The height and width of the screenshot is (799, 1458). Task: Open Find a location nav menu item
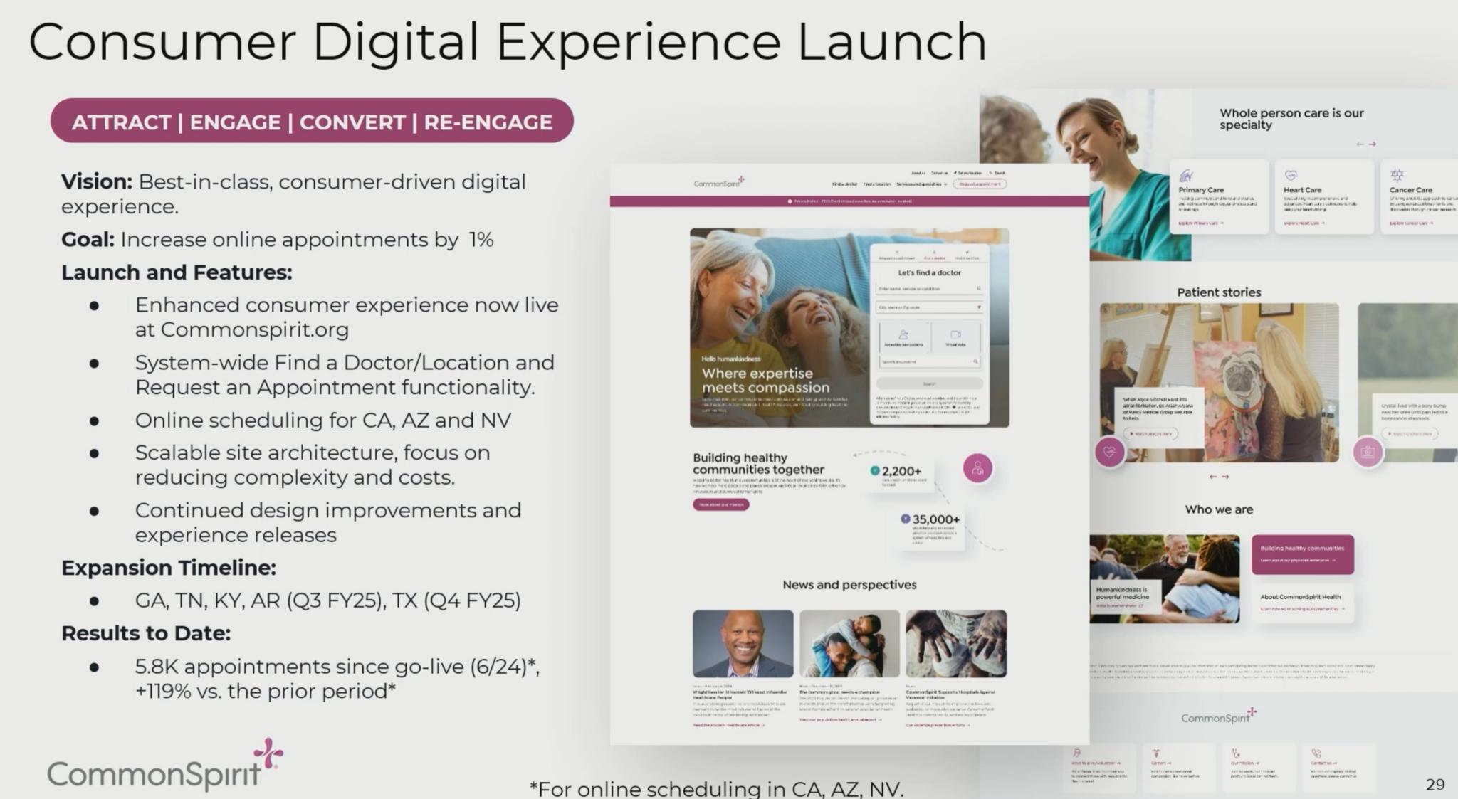tap(877, 184)
